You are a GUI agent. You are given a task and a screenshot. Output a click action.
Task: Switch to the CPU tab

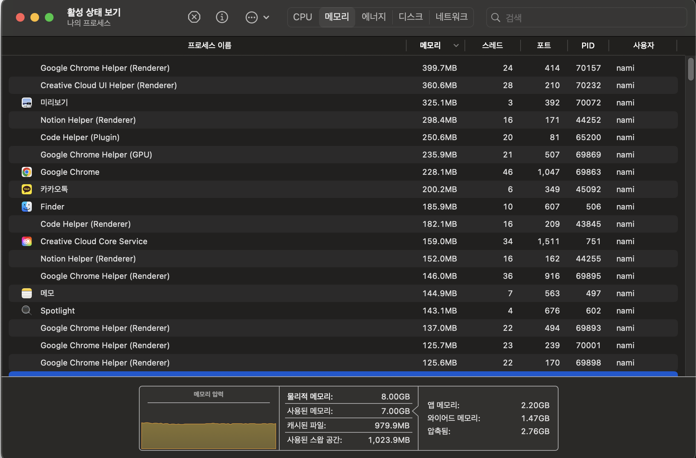point(302,17)
